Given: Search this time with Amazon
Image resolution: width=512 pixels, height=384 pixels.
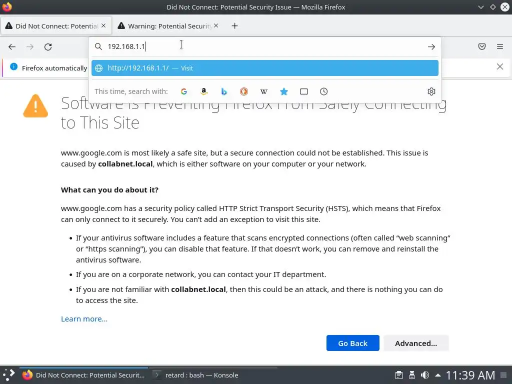Looking at the screenshot, I should [204, 91].
